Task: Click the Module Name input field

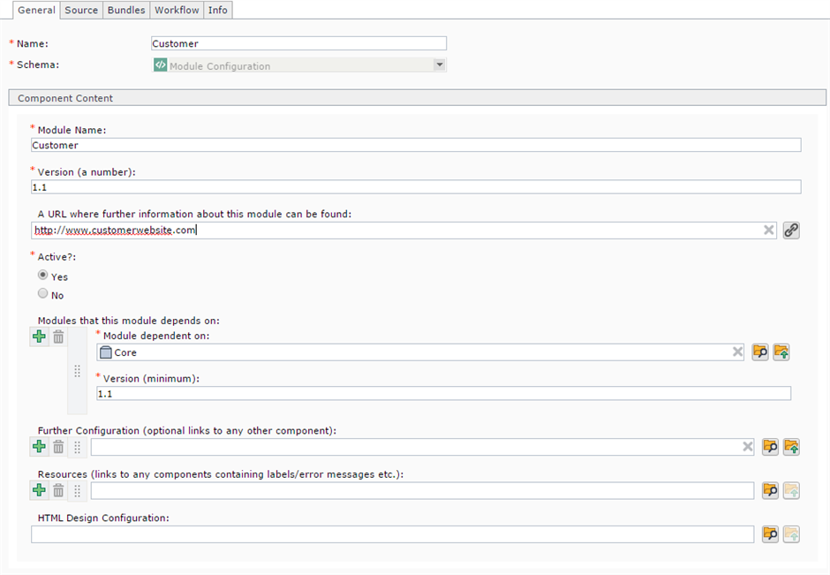Action: click(x=415, y=145)
